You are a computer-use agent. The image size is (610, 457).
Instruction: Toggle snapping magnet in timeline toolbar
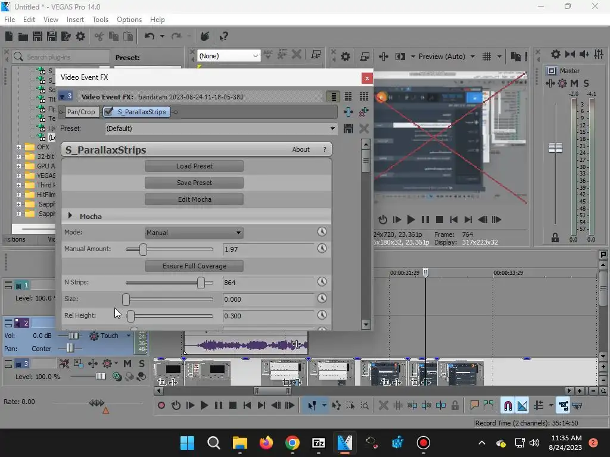pyautogui.click(x=508, y=406)
